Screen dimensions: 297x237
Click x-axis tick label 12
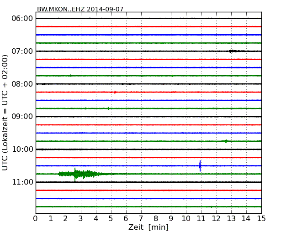216,218
